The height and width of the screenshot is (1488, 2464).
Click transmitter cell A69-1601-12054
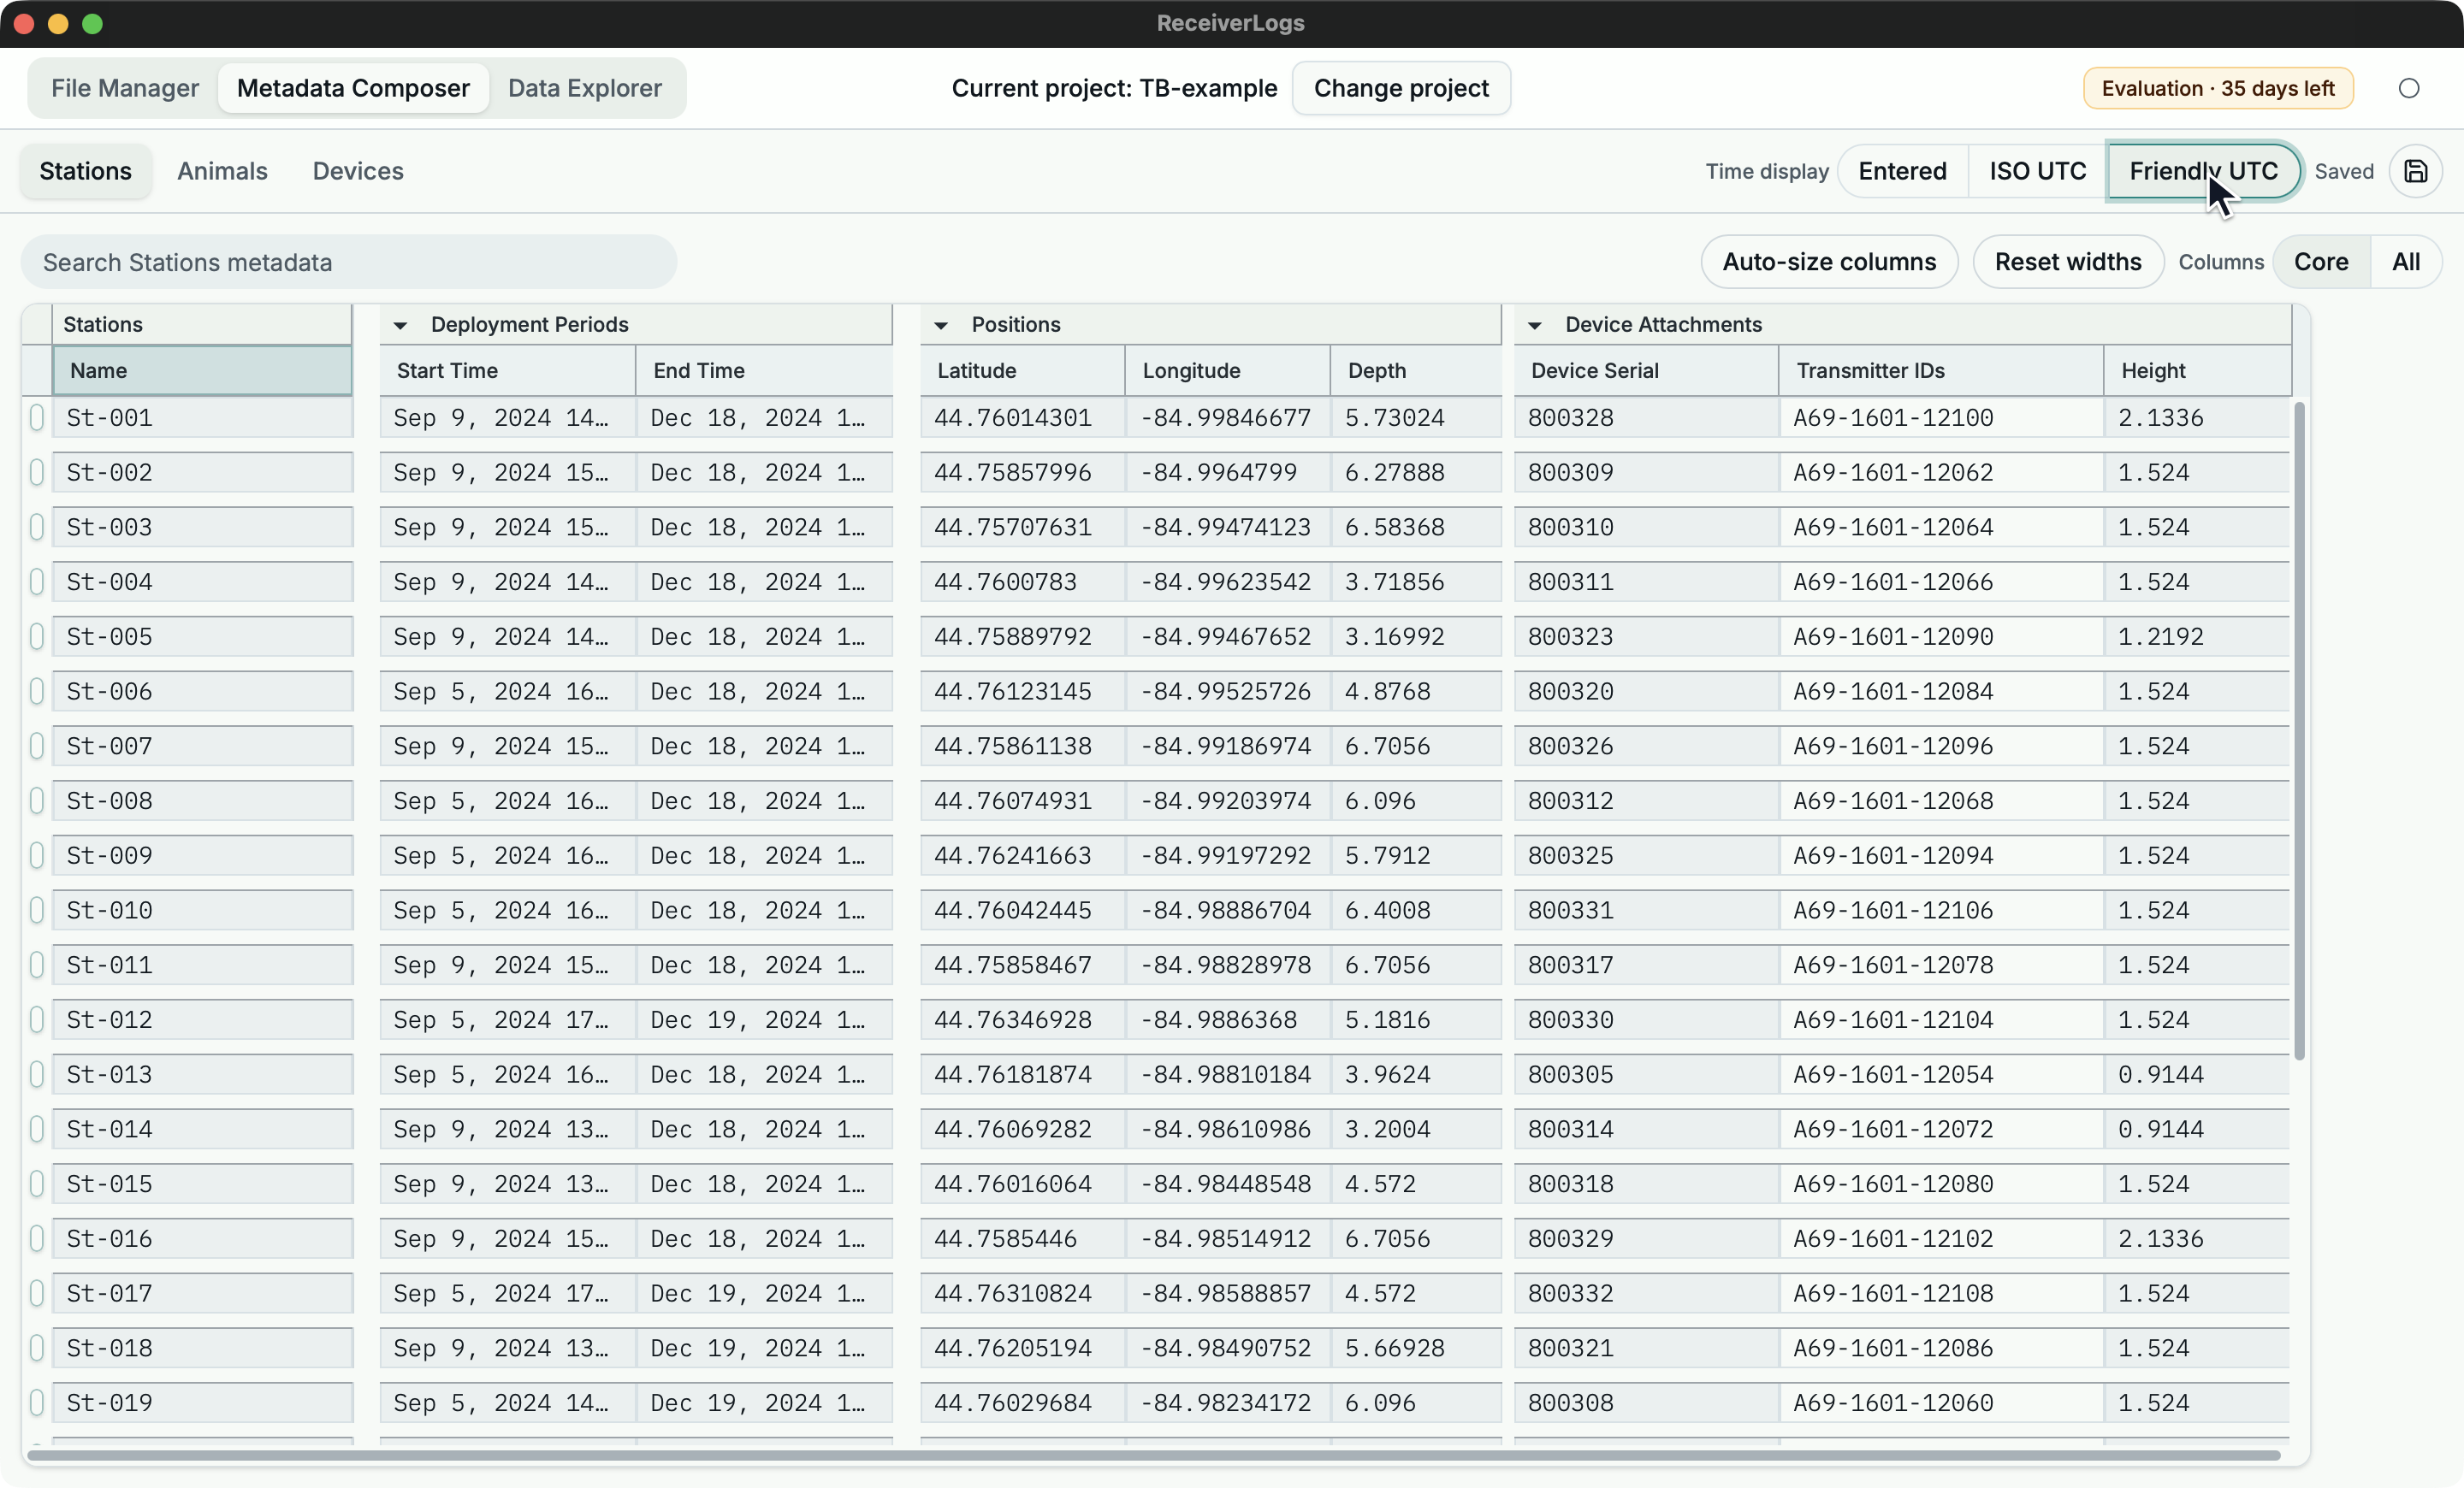[x=1941, y=1074]
